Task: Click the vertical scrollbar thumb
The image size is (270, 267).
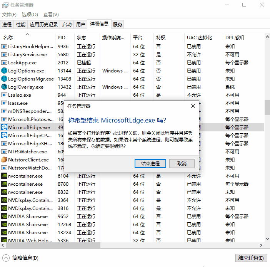Action: point(267,107)
